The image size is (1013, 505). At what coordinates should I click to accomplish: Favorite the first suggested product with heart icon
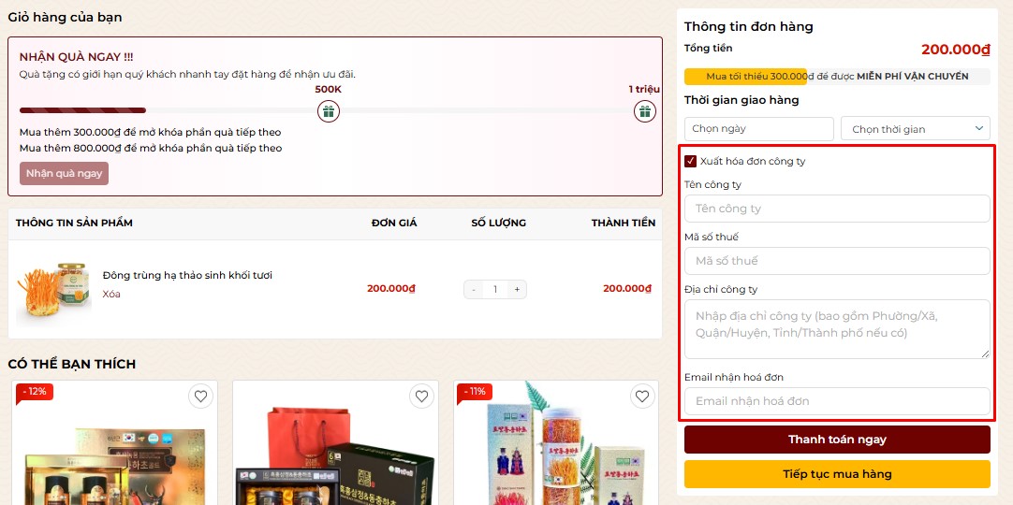(x=201, y=396)
